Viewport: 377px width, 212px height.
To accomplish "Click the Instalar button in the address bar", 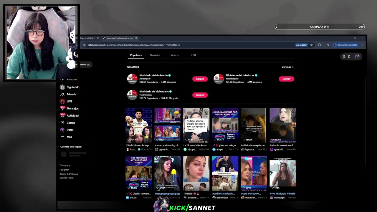I will [301, 45].
